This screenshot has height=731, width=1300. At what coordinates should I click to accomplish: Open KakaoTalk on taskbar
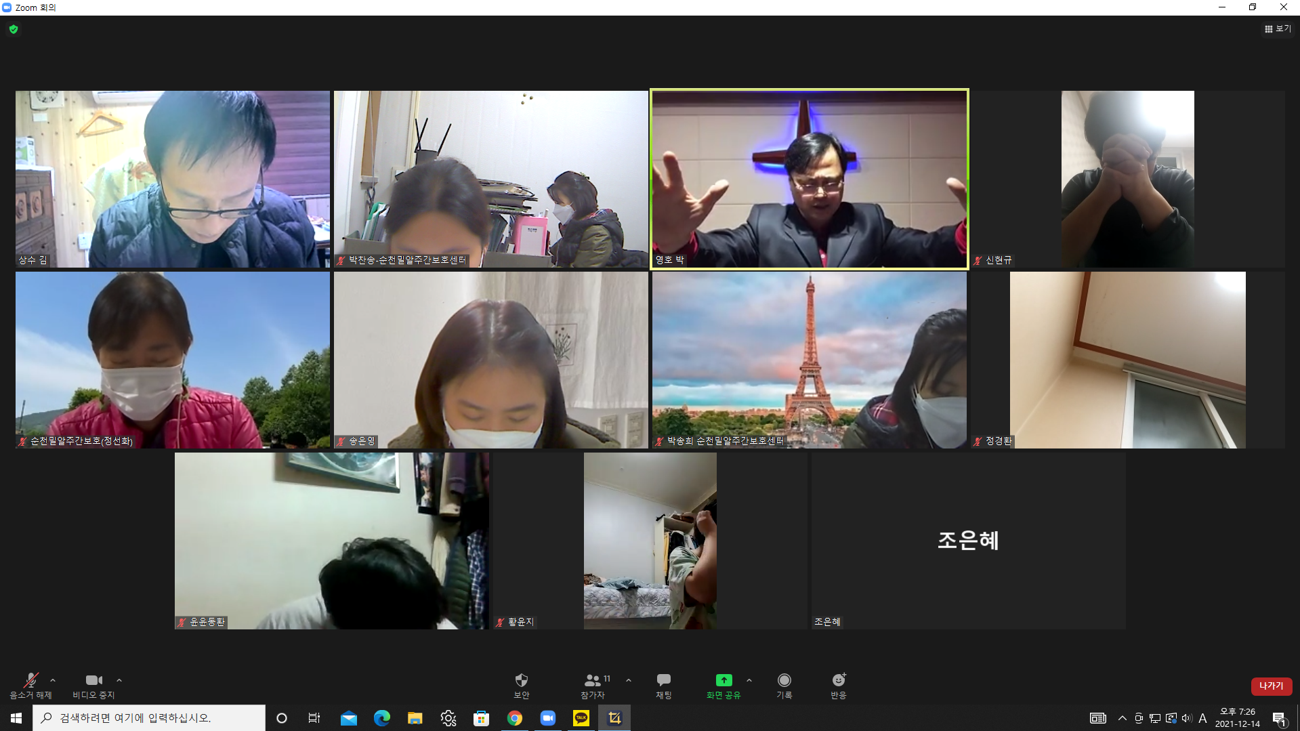tap(581, 717)
